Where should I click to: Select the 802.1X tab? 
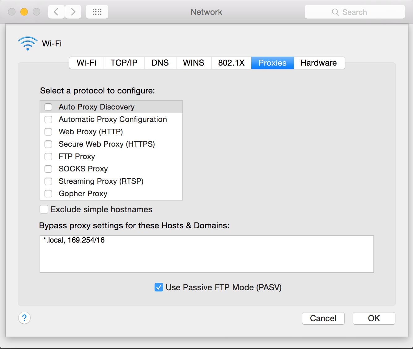pos(231,63)
